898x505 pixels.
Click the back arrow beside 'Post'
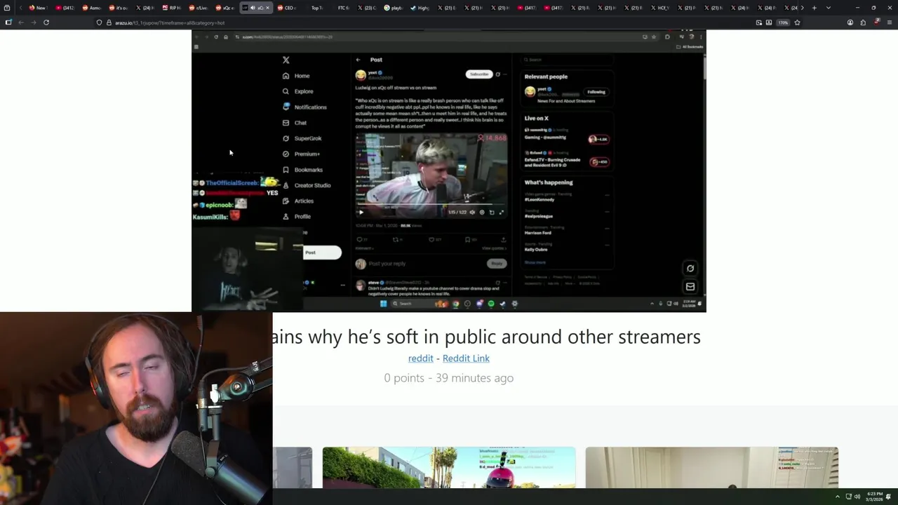coord(358,60)
